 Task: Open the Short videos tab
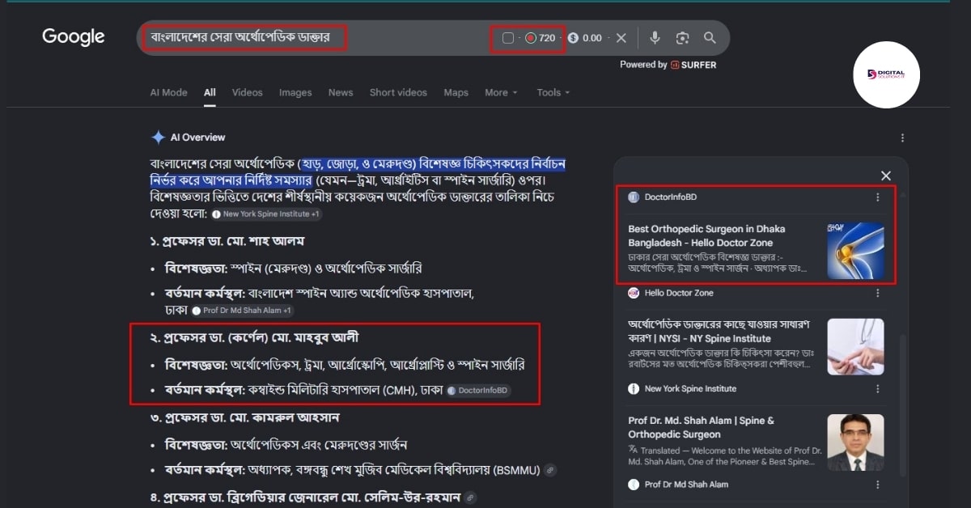(398, 92)
